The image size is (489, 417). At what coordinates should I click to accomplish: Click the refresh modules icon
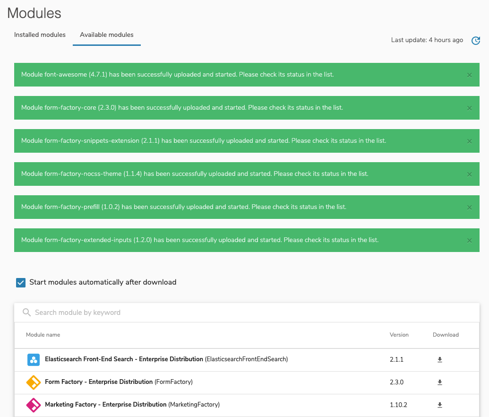[x=476, y=41]
